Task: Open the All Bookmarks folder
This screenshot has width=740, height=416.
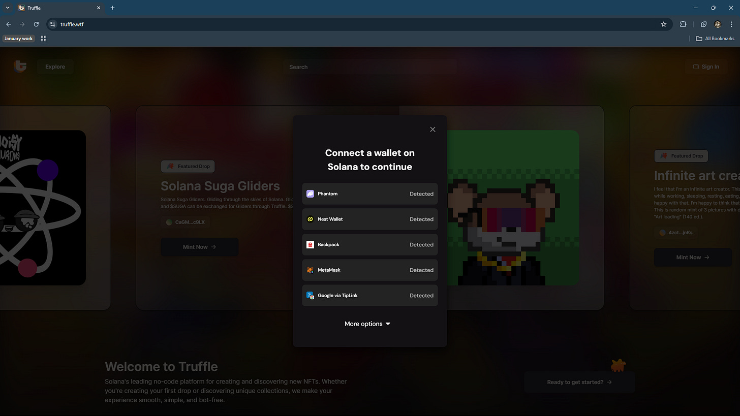Action: pos(715,38)
